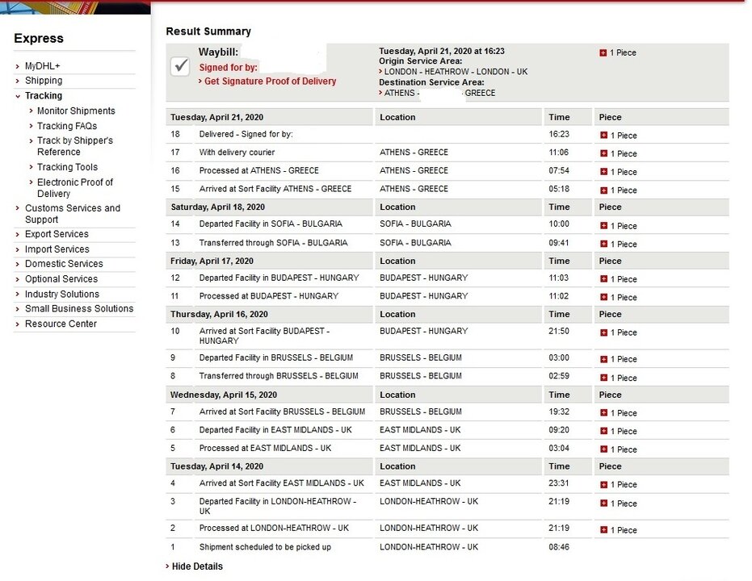Open Track by Shipper's Reference
752x581 pixels.
tap(75, 146)
